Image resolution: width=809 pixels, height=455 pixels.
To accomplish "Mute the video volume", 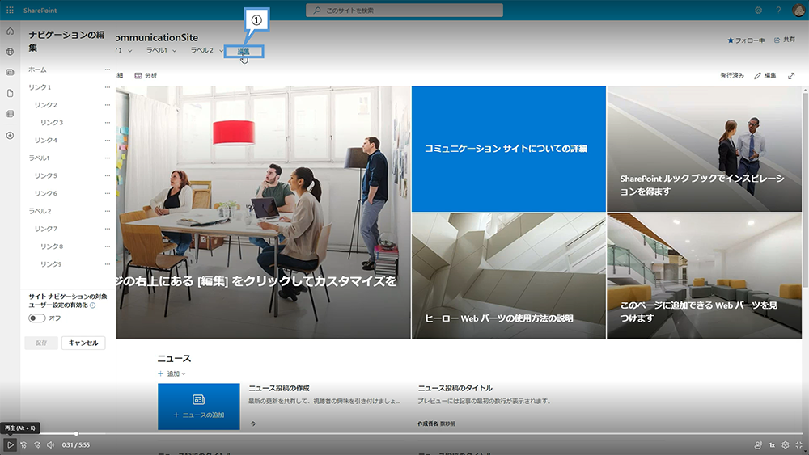I will coord(50,444).
